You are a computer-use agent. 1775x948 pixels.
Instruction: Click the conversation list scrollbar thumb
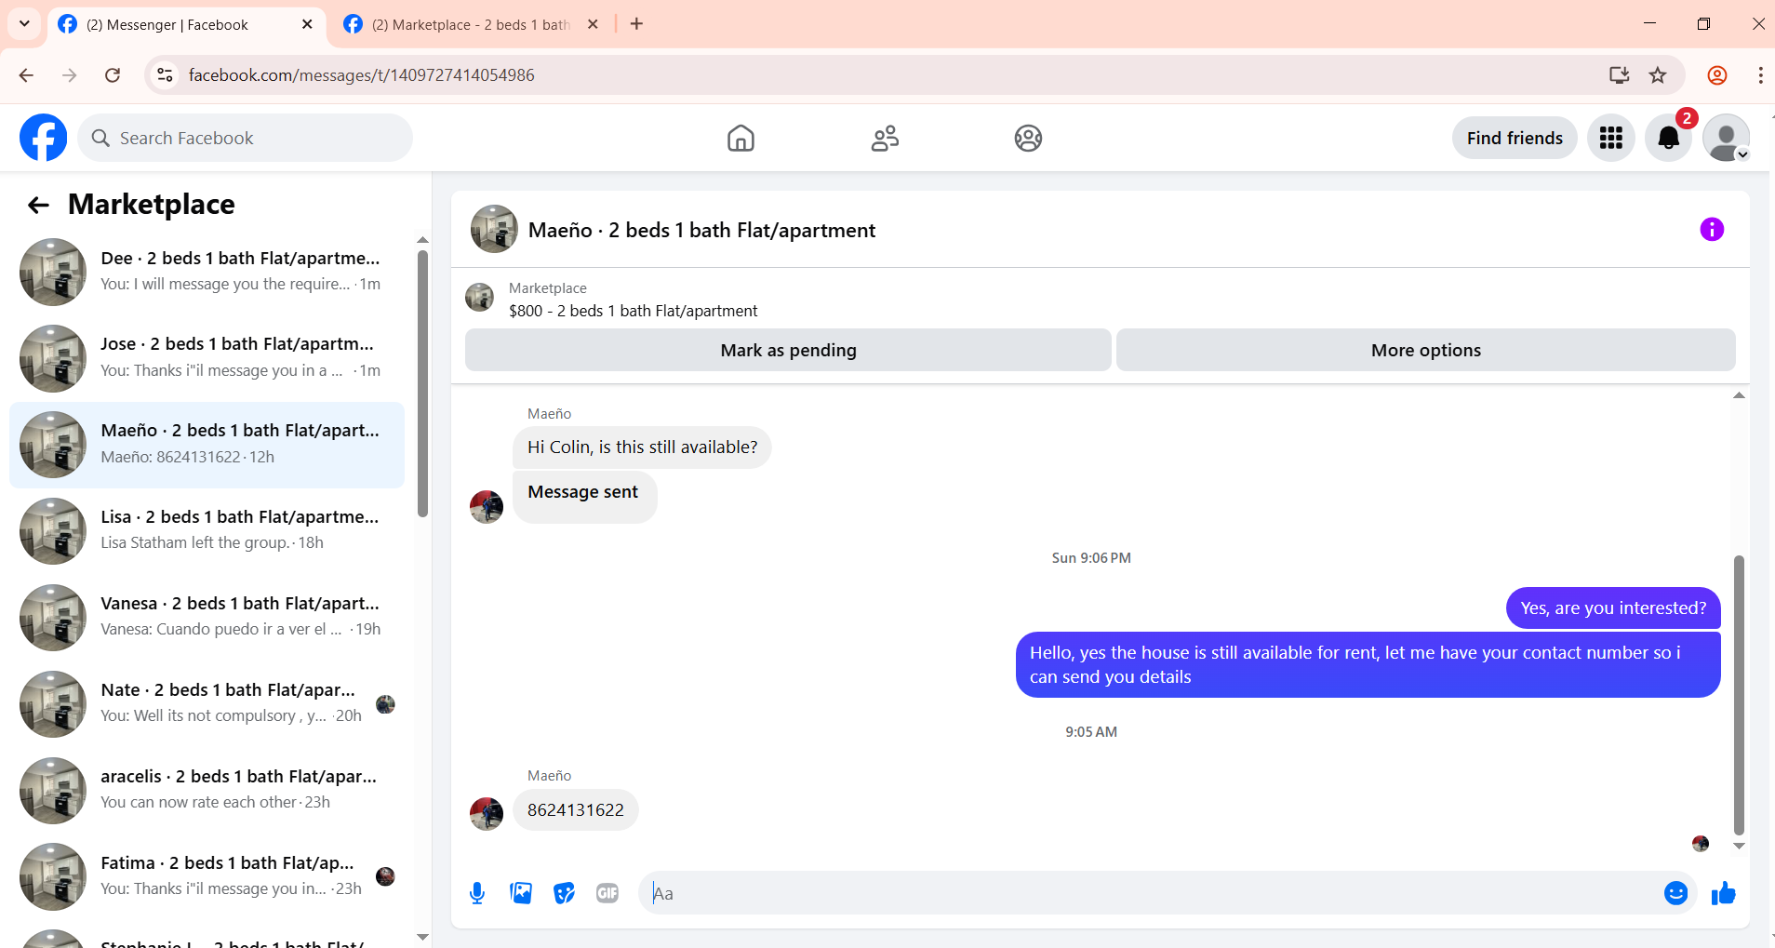pos(422,383)
